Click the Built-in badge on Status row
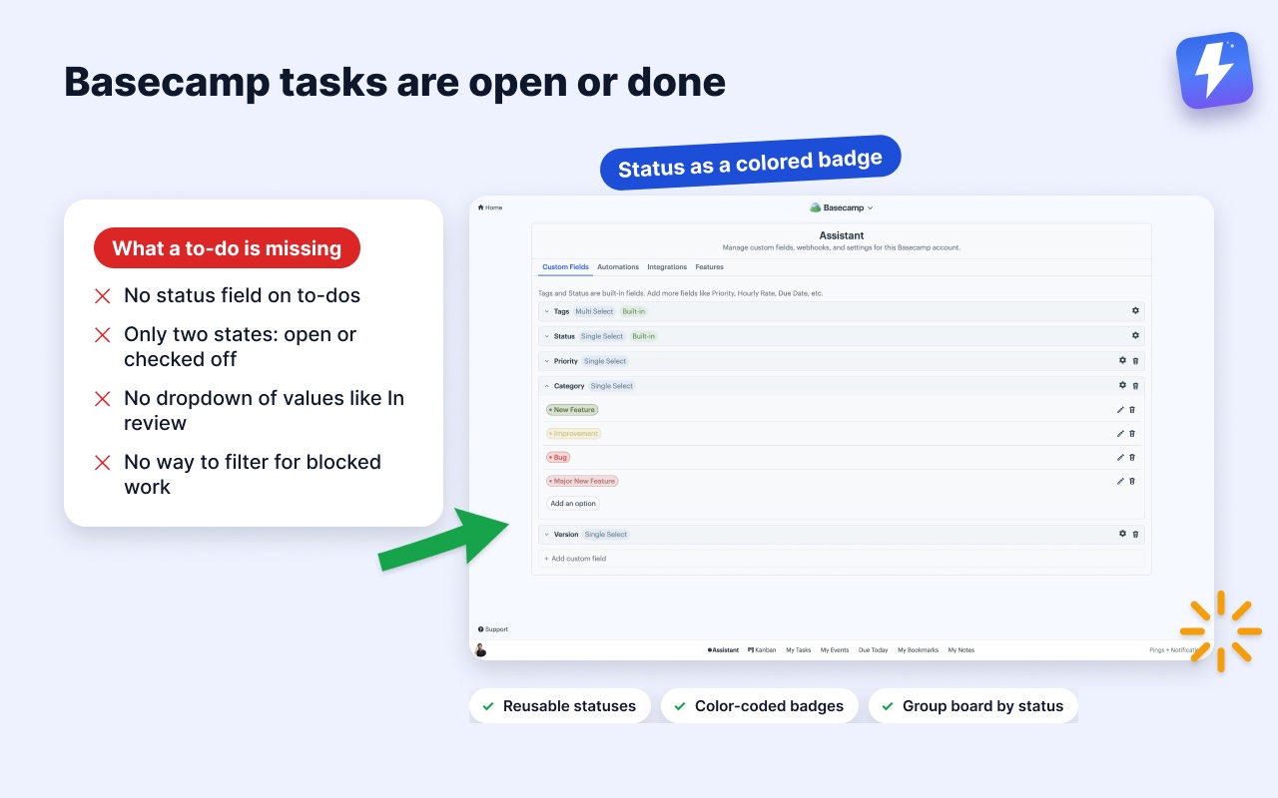1278x798 pixels. point(643,336)
